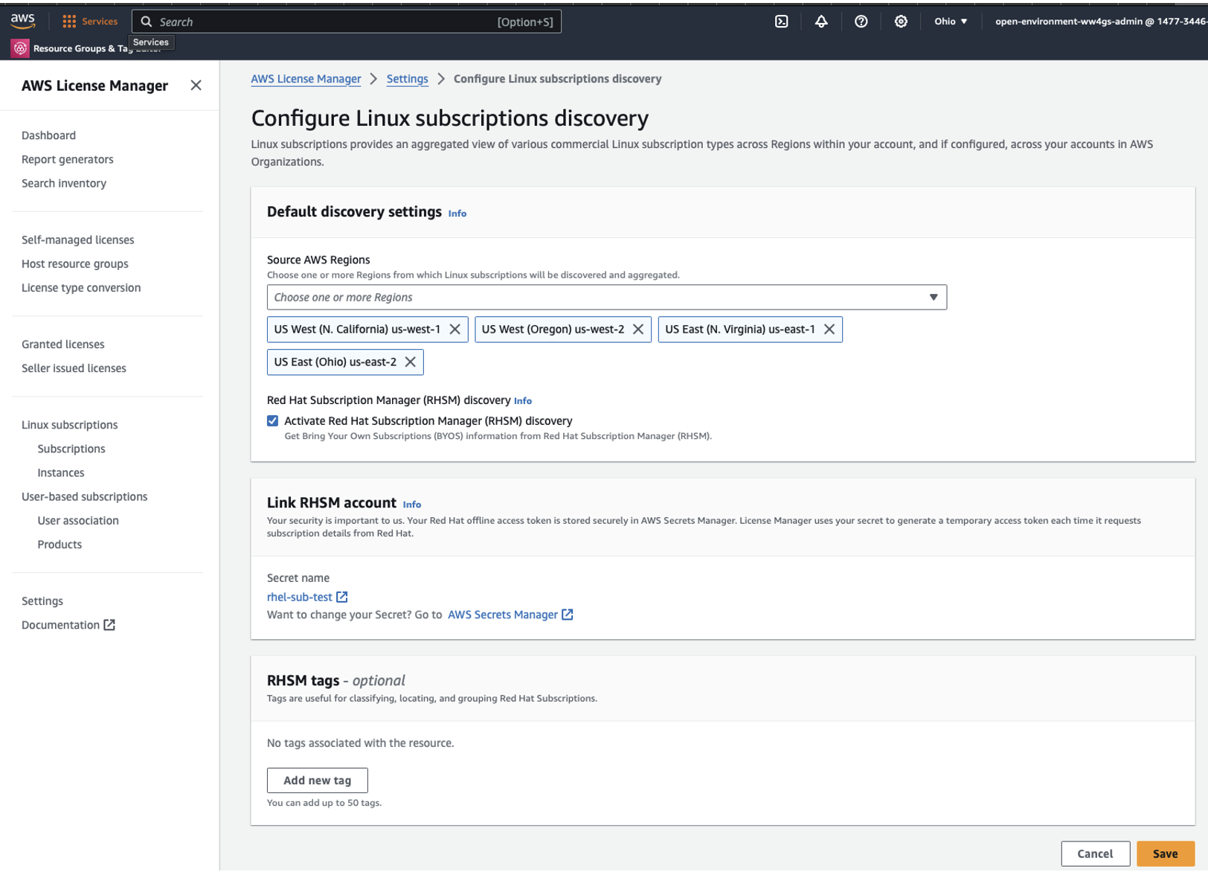Open the account settings gear icon
The height and width of the screenshot is (872, 1208).
[x=901, y=22]
